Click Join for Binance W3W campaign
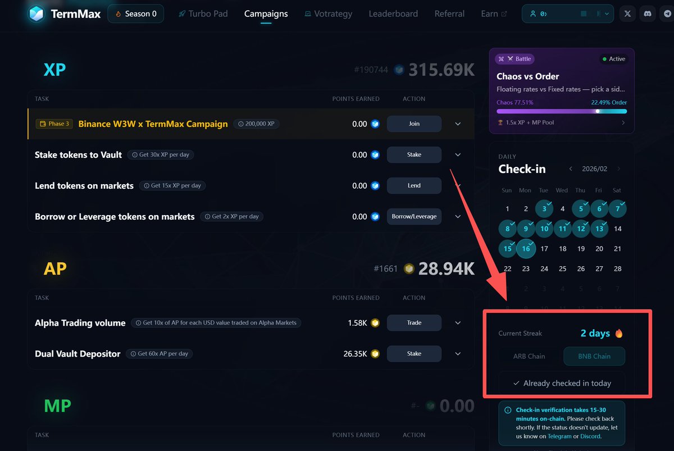 point(414,124)
